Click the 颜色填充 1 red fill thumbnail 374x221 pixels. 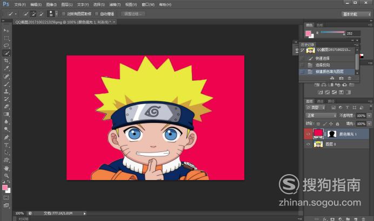click(318, 134)
